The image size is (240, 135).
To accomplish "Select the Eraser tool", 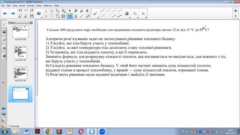I will pos(87,16).
